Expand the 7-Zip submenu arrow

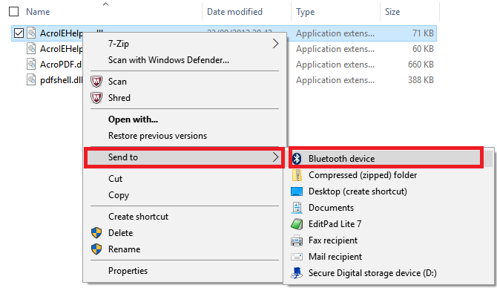[x=275, y=44]
